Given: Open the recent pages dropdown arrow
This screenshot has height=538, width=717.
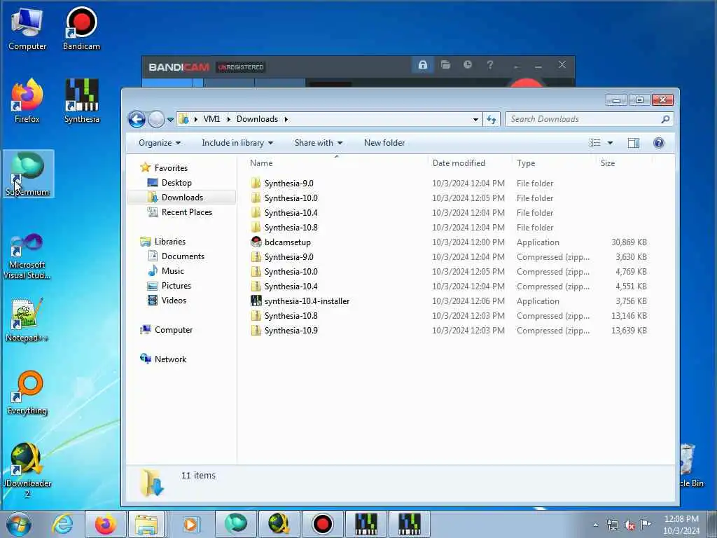Looking at the screenshot, I should click(x=170, y=120).
